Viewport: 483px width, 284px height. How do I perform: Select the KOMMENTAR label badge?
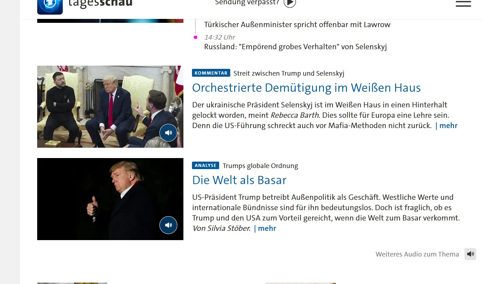(211, 73)
